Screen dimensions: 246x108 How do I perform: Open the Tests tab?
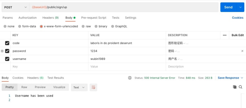pos(116,18)
